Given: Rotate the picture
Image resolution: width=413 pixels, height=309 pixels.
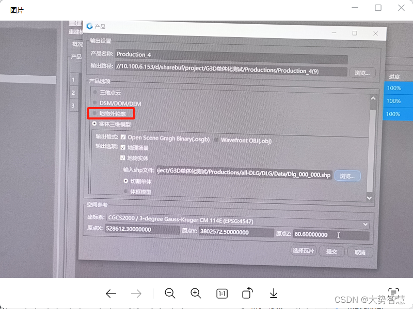Looking at the screenshot, I should [247, 293].
